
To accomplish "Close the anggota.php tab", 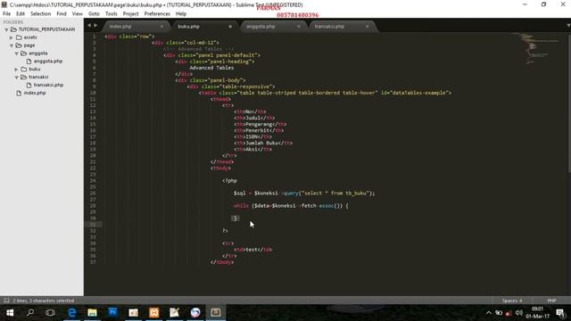I will 299,27.
